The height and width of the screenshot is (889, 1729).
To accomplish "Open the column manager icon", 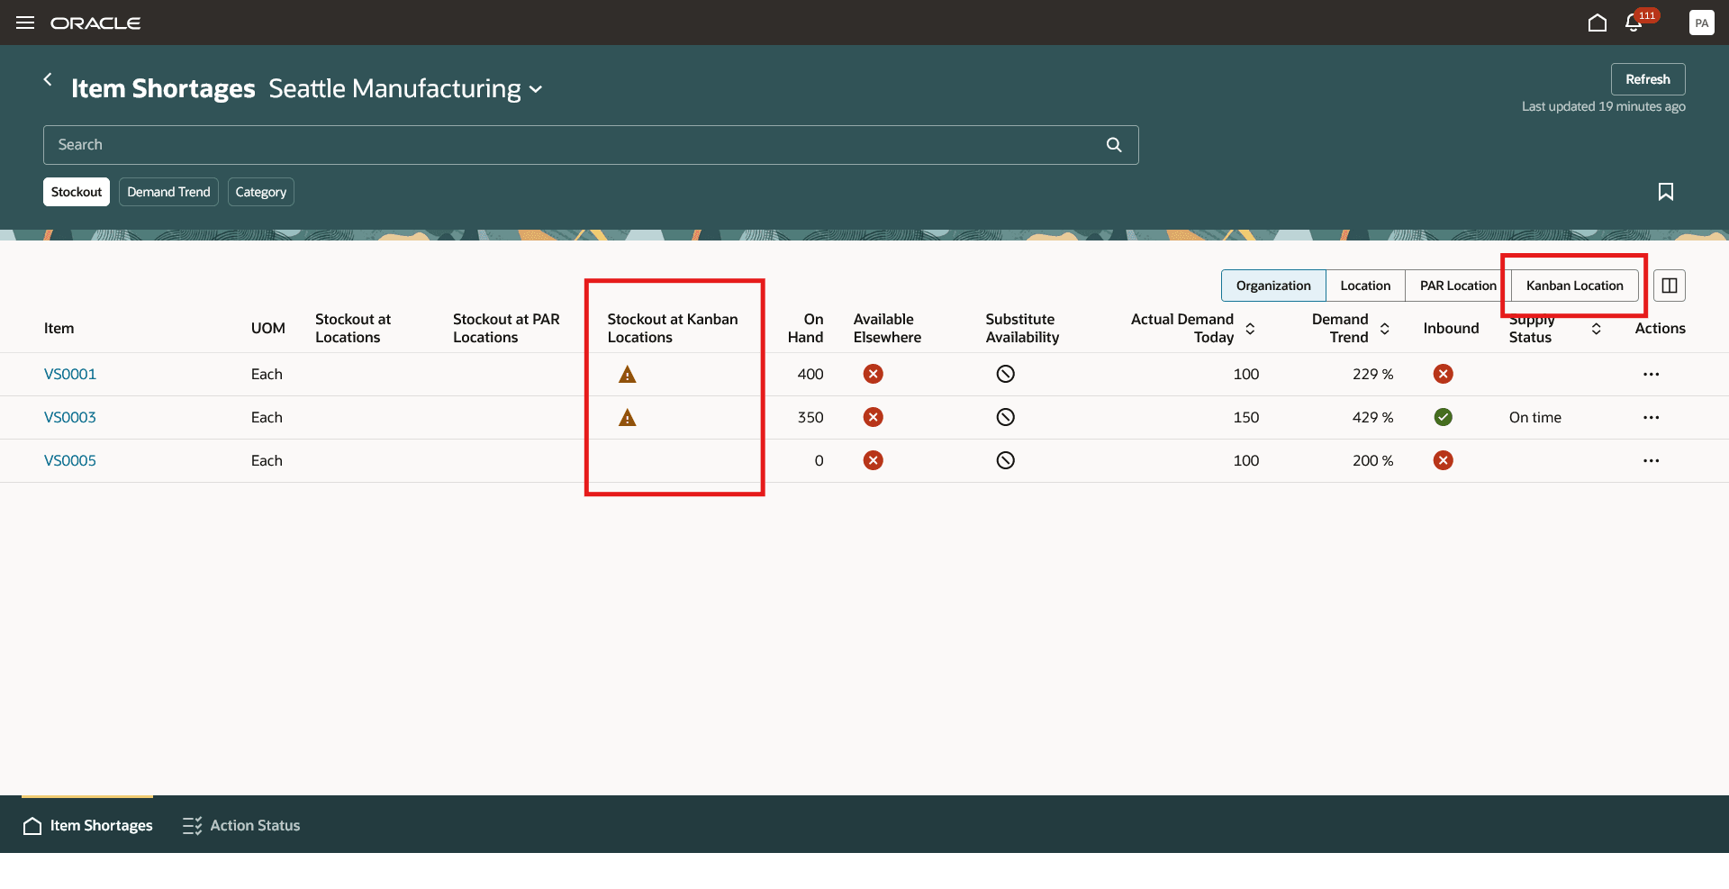I will (x=1669, y=286).
